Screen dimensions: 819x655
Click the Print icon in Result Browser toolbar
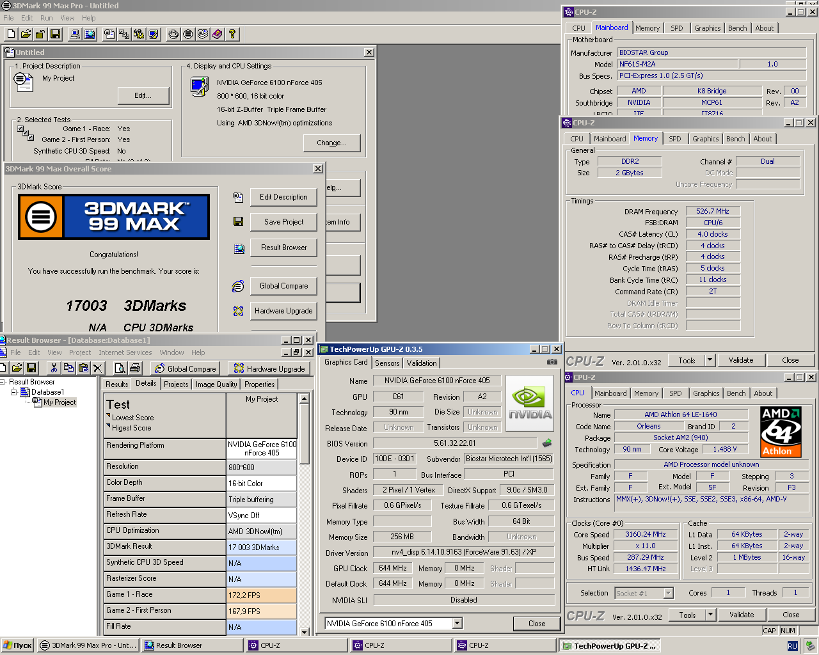[x=134, y=368]
